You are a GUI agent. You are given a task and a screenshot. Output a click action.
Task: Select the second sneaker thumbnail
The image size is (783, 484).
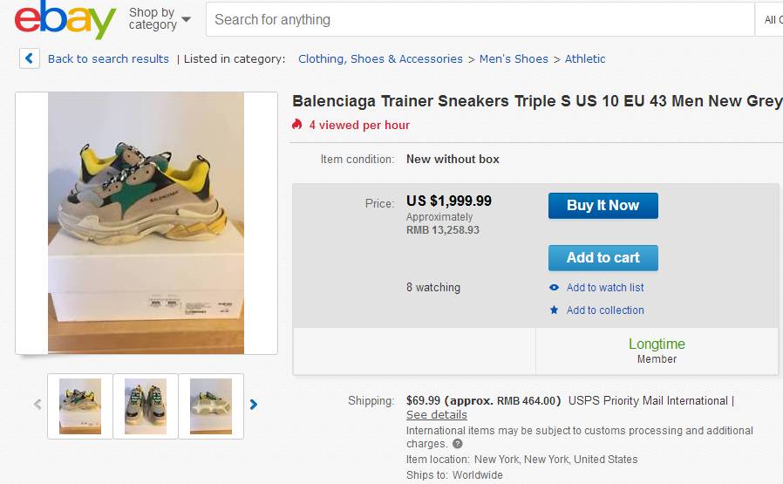point(146,406)
